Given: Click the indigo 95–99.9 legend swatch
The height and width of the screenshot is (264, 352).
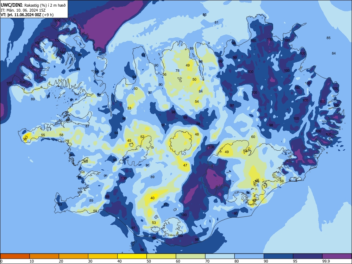Looking at the screenshot, I should (308, 256).
